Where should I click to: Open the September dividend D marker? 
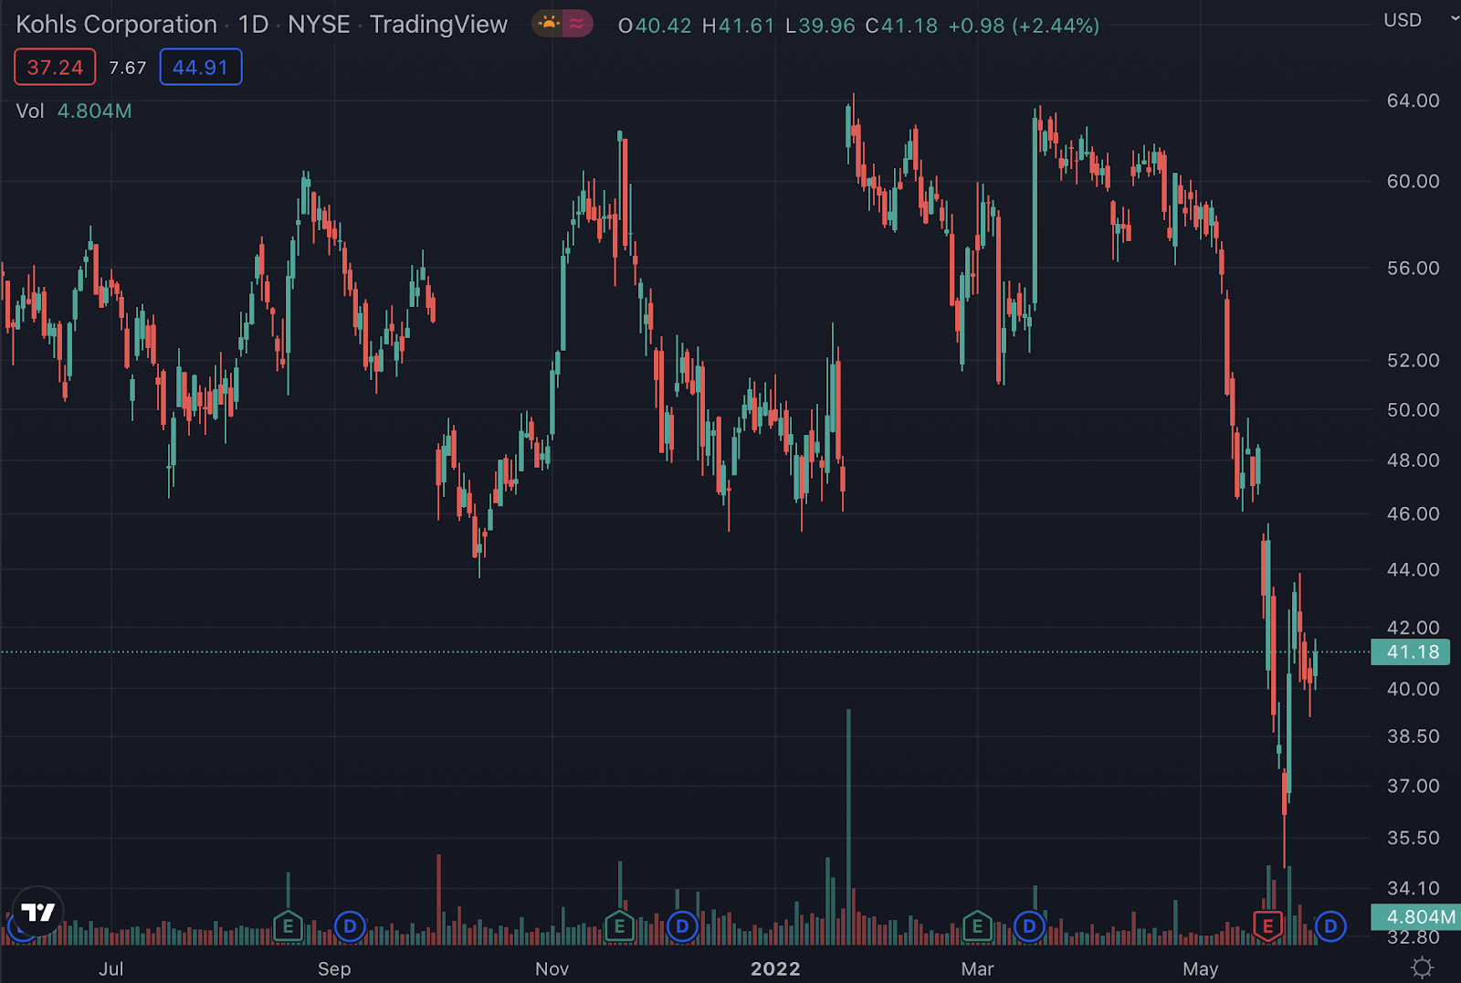point(350,926)
